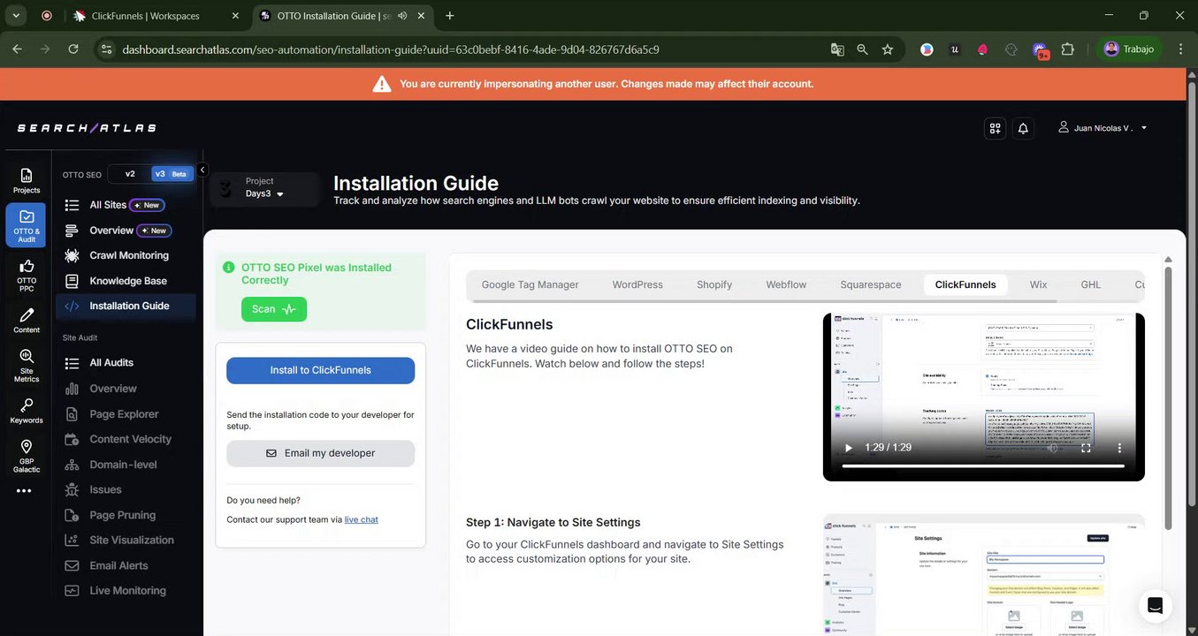Show more rail items via three dots
This screenshot has height=636, width=1198.
coord(24,490)
